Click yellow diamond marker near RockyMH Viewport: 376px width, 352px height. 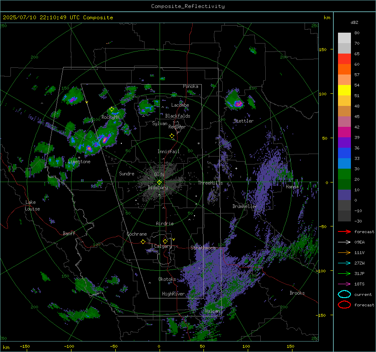pos(112,109)
